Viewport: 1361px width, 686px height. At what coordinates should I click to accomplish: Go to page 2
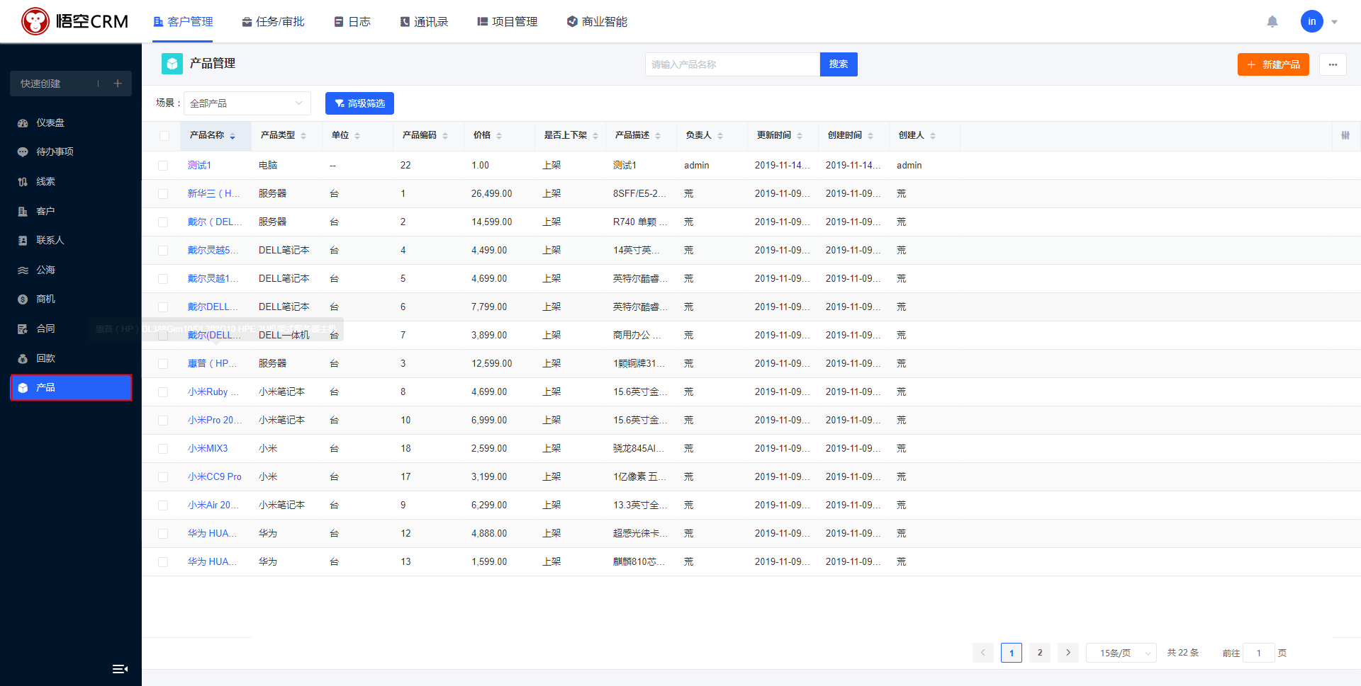pos(1040,653)
